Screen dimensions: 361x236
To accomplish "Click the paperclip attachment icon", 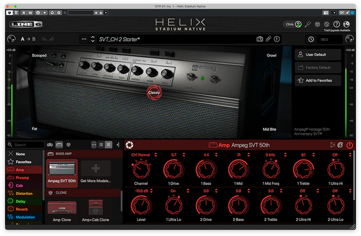I will click(268, 39).
